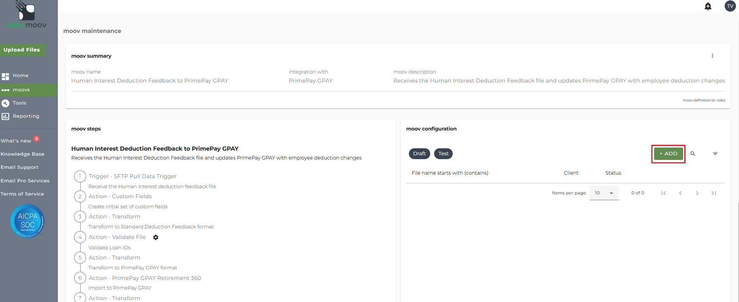The width and height of the screenshot is (739, 302).
Task: Click 'Receive the Human Interest deduction feedback file'
Action: [x=152, y=187]
